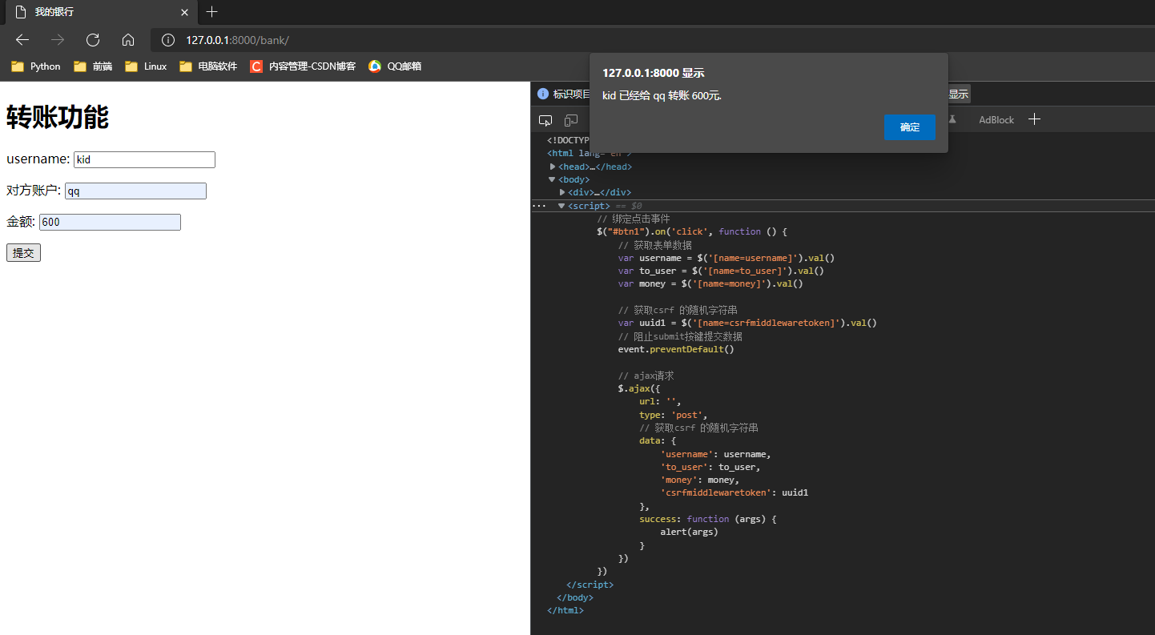Click the $("#btn1").on('click' line

click(692, 231)
